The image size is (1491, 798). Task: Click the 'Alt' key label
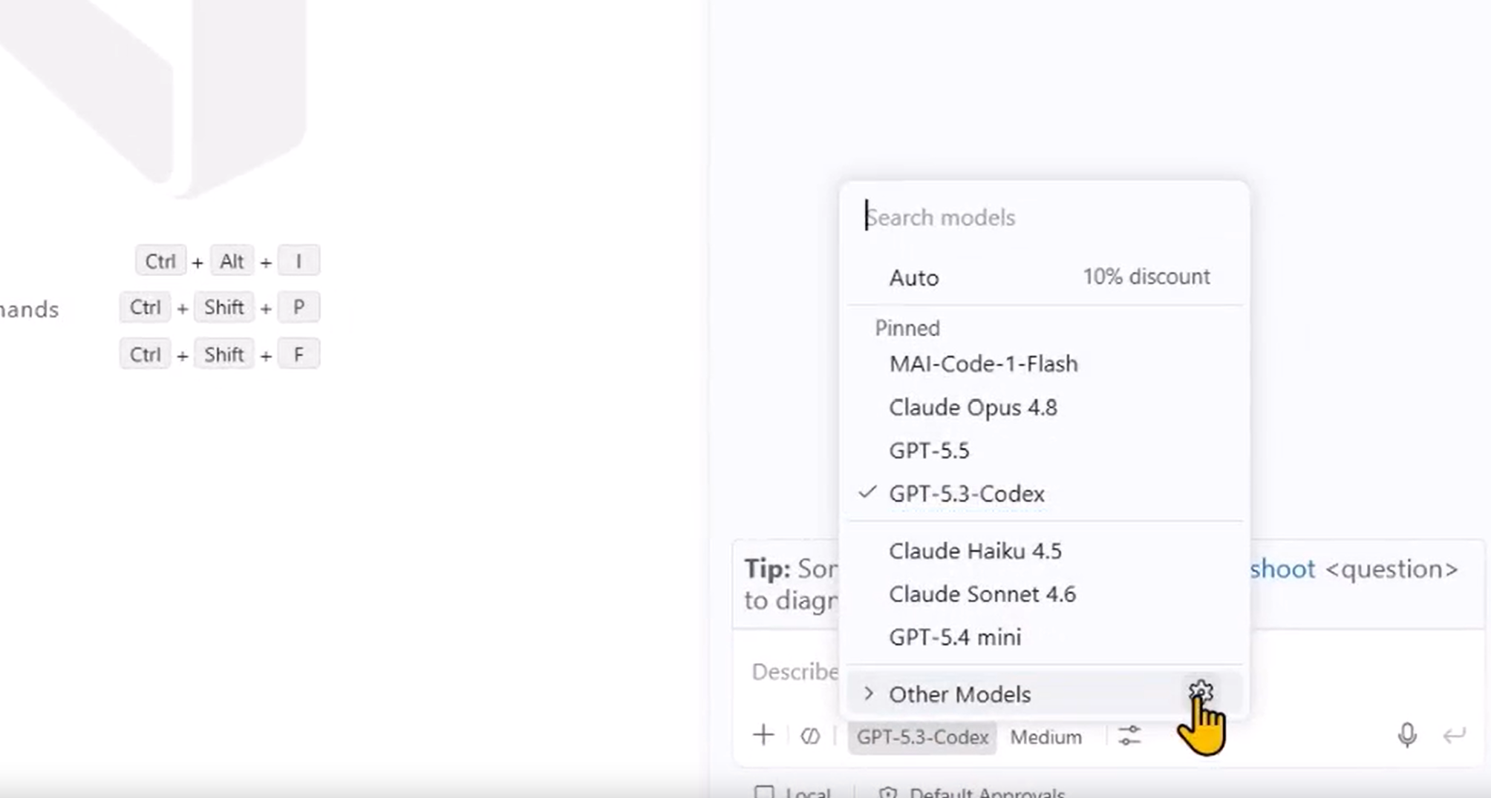(x=232, y=261)
